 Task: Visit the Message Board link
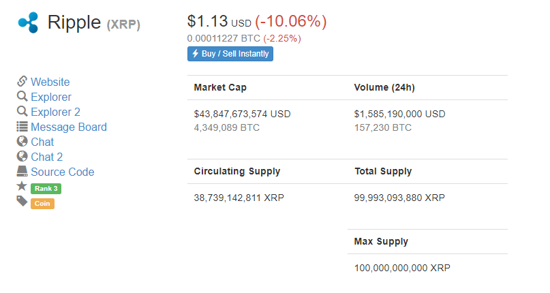[x=69, y=127]
